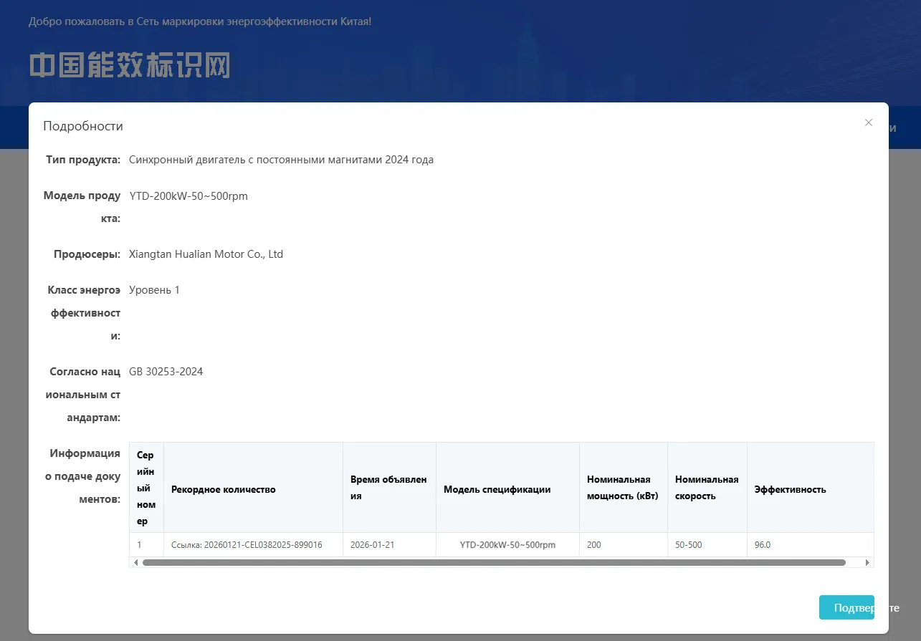Click the efficiency value 96.0 in the table
The width and height of the screenshot is (921, 641).
763,545
